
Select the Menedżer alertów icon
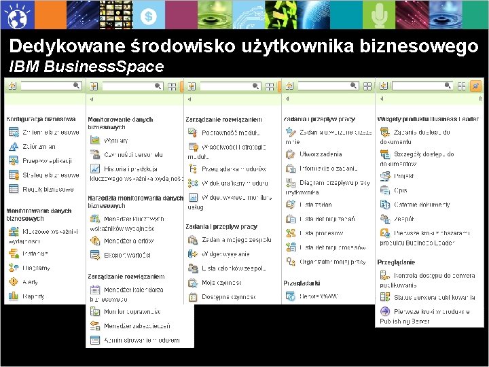pyautogui.click(x=95, y=241)
